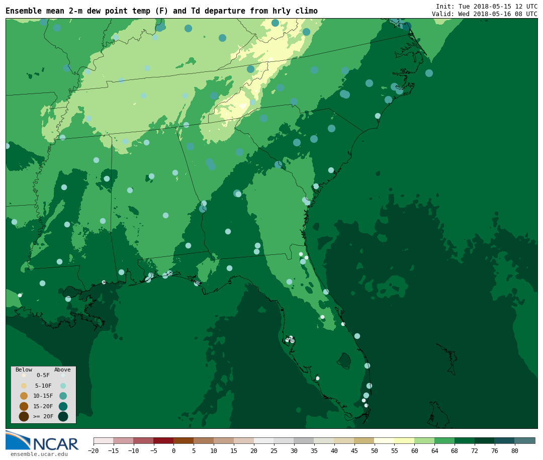Click the '0-5F' legend label
Viewport: 543px width, 460px height.
[x=43, y=375]
